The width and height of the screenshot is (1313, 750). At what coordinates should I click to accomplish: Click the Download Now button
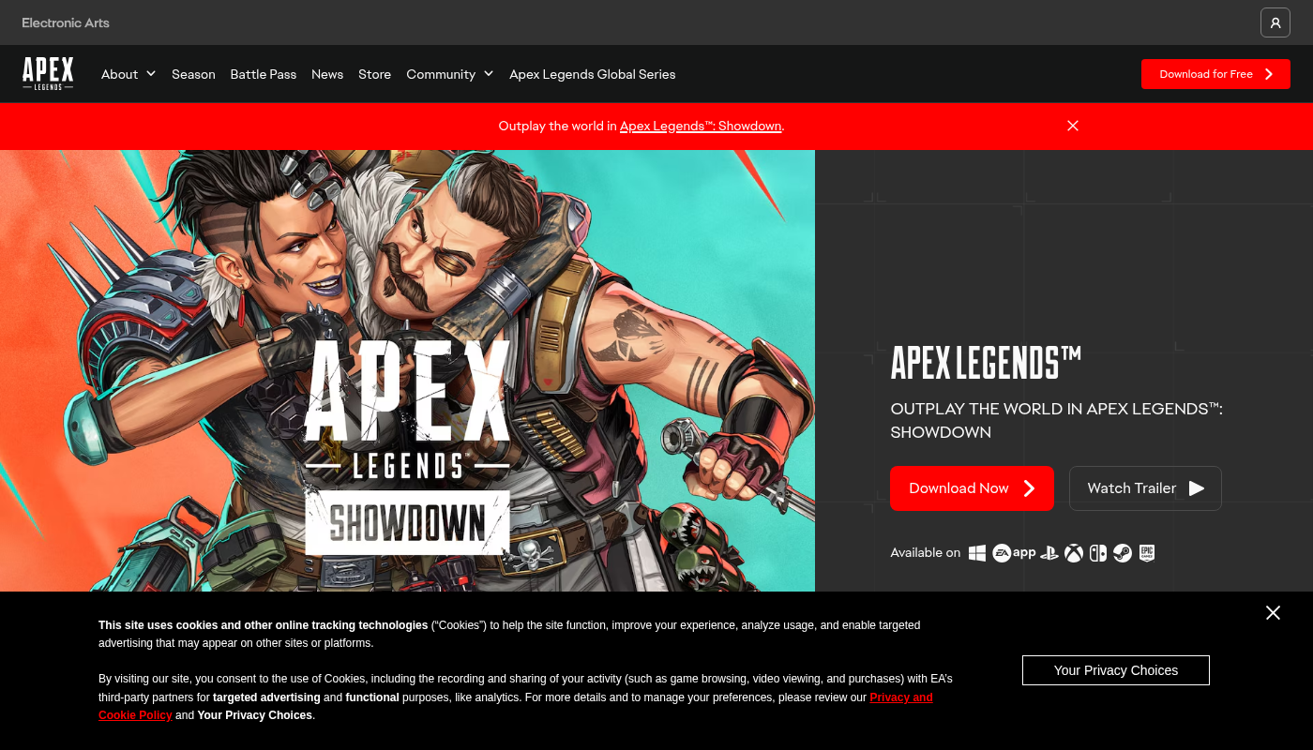pos(972,488)
